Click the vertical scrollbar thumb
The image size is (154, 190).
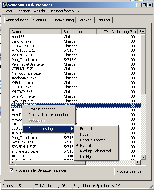pos(143,64)
